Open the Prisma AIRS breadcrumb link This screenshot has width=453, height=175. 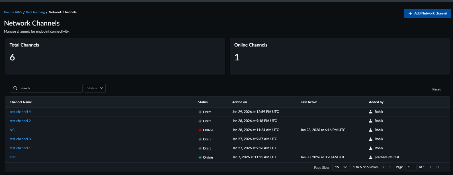(13, 12)
